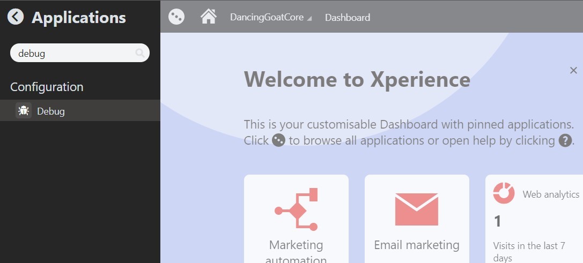The width and height of the screenshot is (583, 263).
Task: Close the Welcome to Xperience banner
Action: (x=573, y=70)
